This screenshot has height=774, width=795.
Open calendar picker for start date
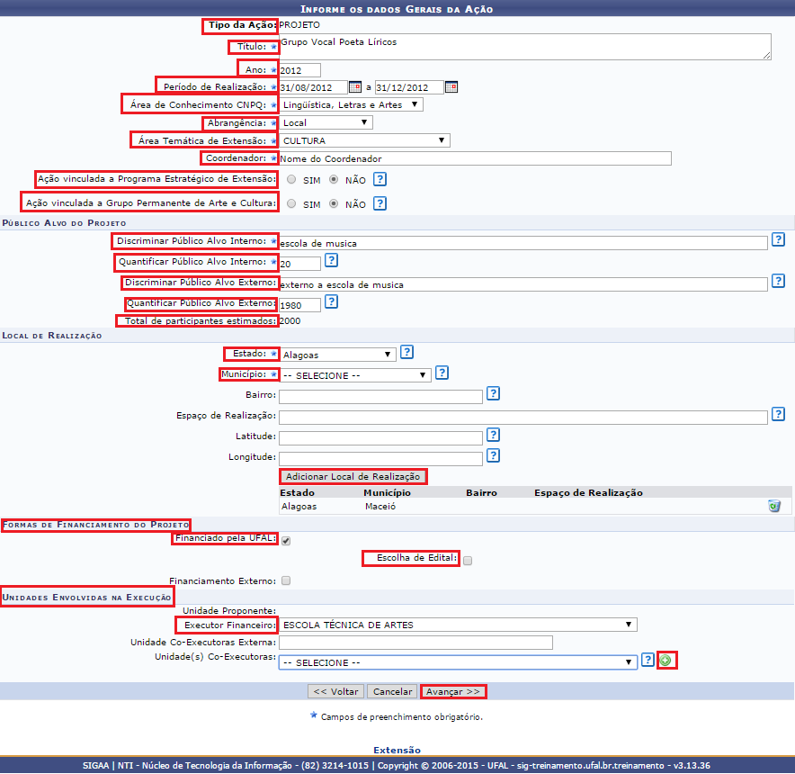coord(354,87)
